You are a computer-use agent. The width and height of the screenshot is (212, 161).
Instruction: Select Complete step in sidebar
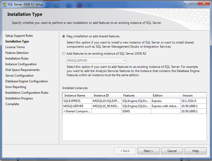click(x=12, y=104)
